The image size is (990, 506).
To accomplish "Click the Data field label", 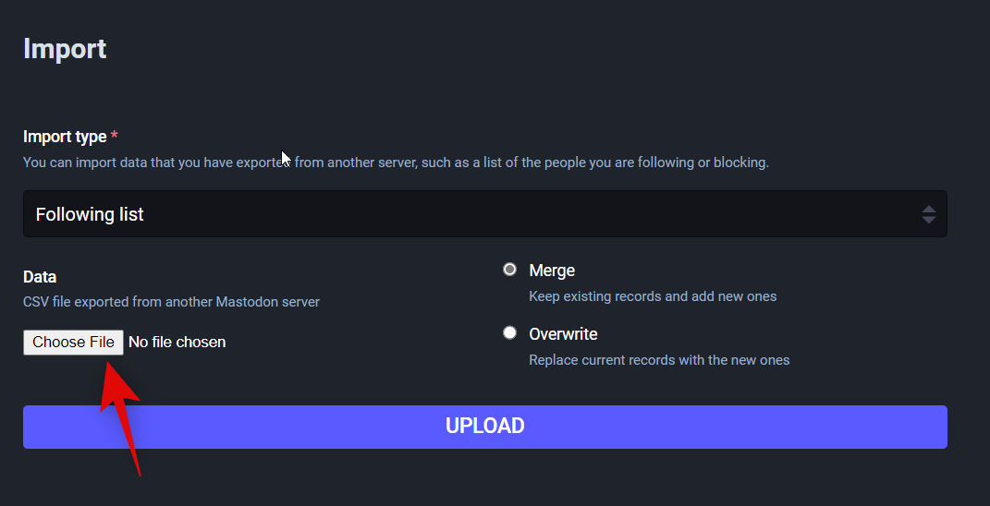I will pyautogui.click(x=40, y=277).
